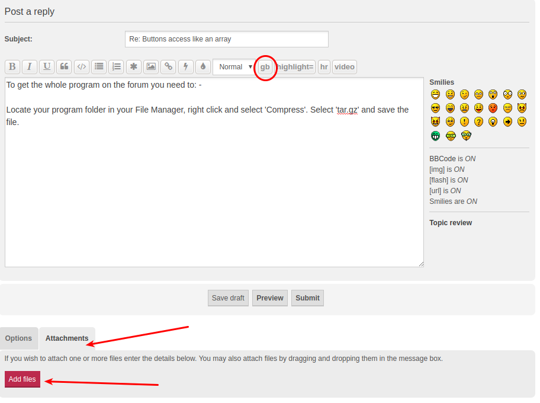
Task: Click the Post a reply heading
Action: [29, 11]
